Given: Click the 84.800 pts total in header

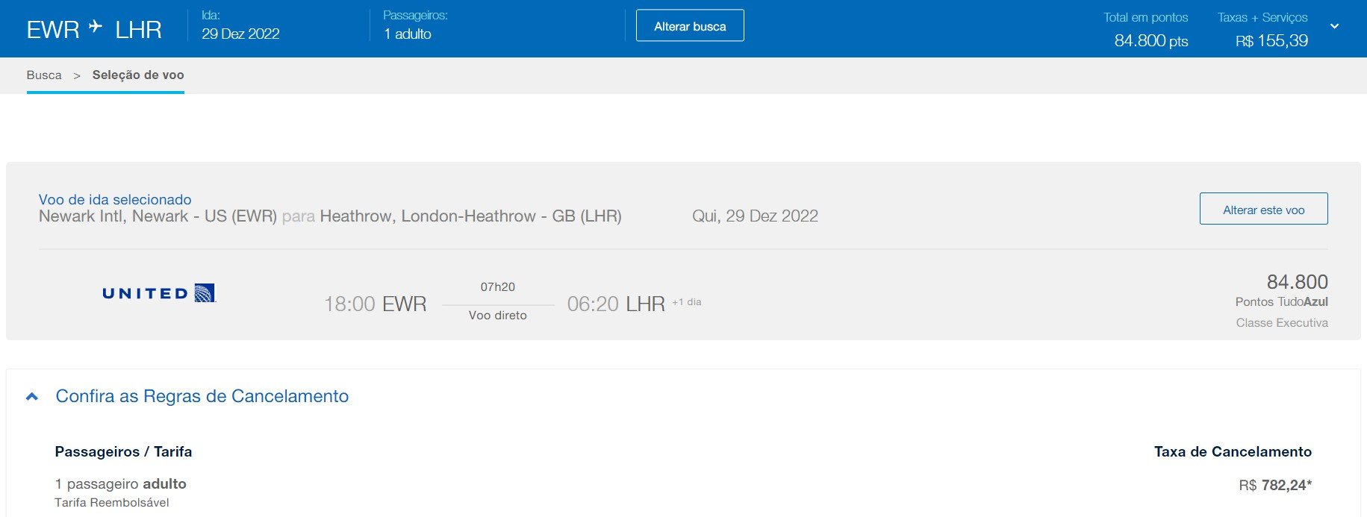Looking at the screenshot, I should click(1150, 41).
